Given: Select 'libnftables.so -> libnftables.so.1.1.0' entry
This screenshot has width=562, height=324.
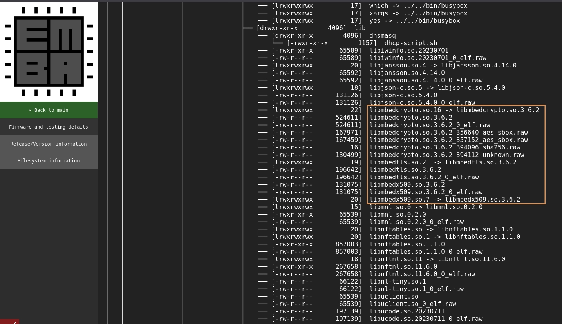Looking at the screenshot, I should (441, 229).
